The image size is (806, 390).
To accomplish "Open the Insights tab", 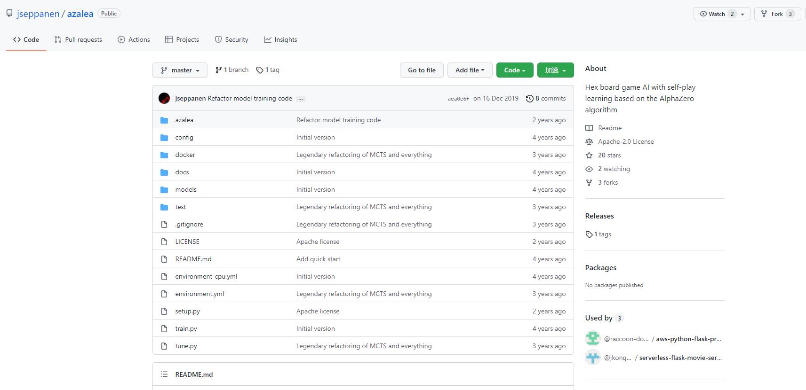I will (280, 39).
